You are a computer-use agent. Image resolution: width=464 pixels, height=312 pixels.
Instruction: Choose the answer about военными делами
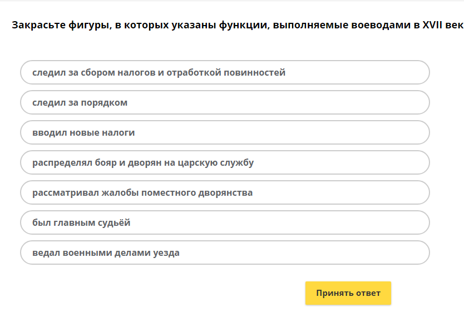225,252
